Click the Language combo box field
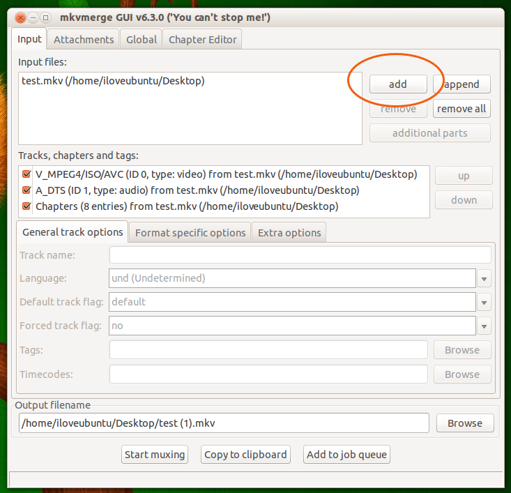Image resolution: width=511 pixels, height=493 pixels. [x=292, y=278]
